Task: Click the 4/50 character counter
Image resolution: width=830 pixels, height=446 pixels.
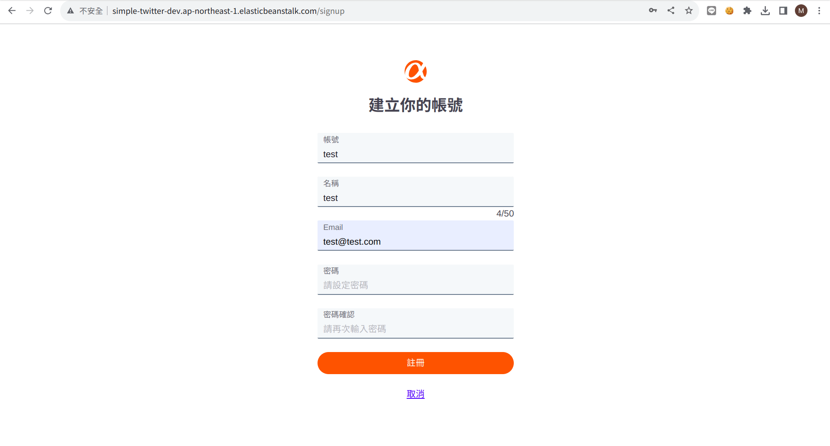Action: coord(505,213)
